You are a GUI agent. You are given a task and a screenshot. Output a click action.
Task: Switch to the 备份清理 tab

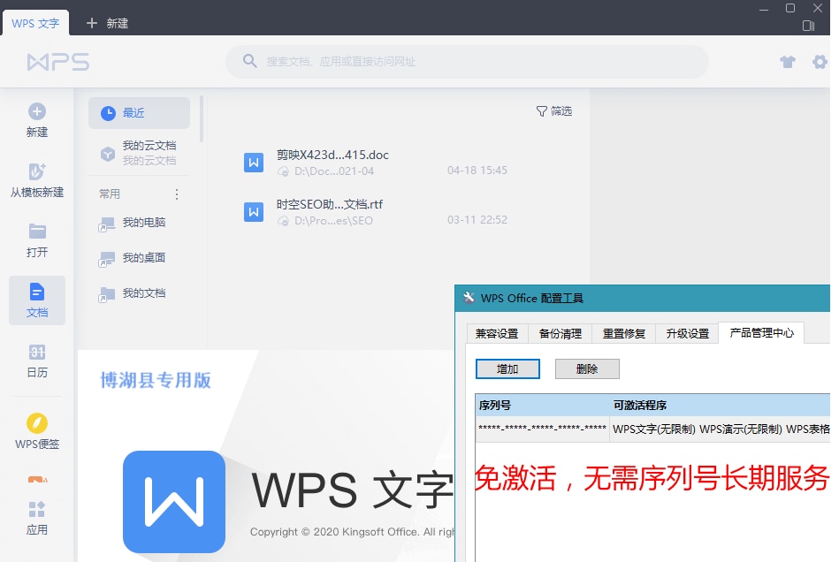tap(561, 334)
